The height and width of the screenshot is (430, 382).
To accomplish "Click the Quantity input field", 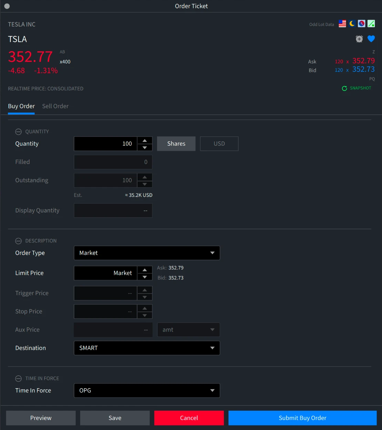I will (x=105, y=144).
